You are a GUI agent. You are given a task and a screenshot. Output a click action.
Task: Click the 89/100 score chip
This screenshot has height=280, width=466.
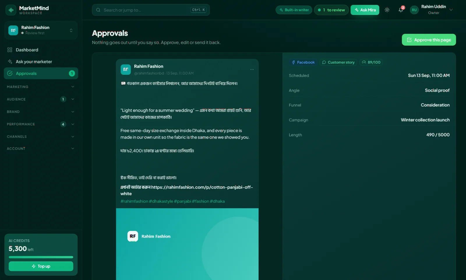pyautogui.click(x=371, y=62)
